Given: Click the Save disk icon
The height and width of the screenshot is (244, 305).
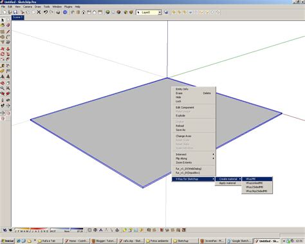Looking at the screenshot, I should click(15, 12).
